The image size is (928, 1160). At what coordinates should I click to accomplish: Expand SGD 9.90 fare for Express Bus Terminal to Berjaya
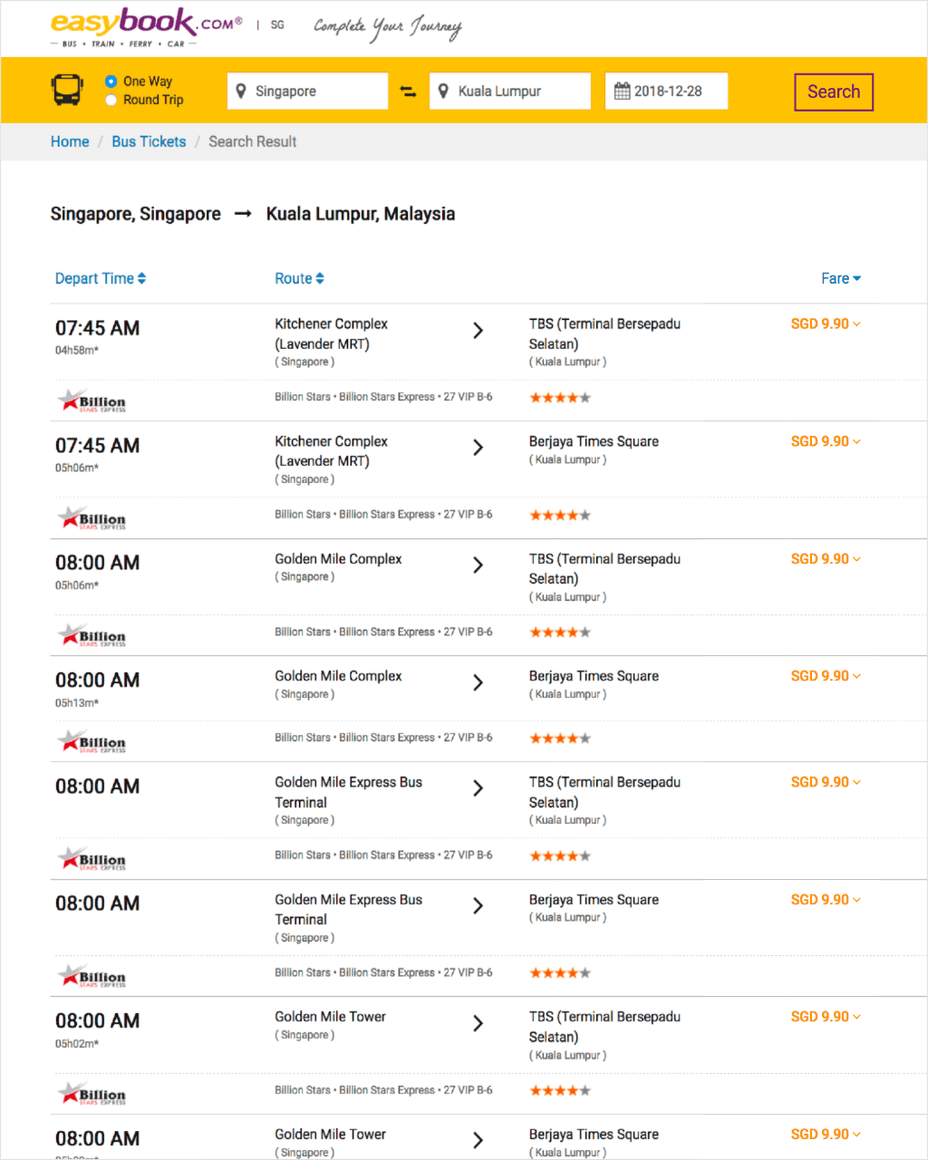pos(826,900)
